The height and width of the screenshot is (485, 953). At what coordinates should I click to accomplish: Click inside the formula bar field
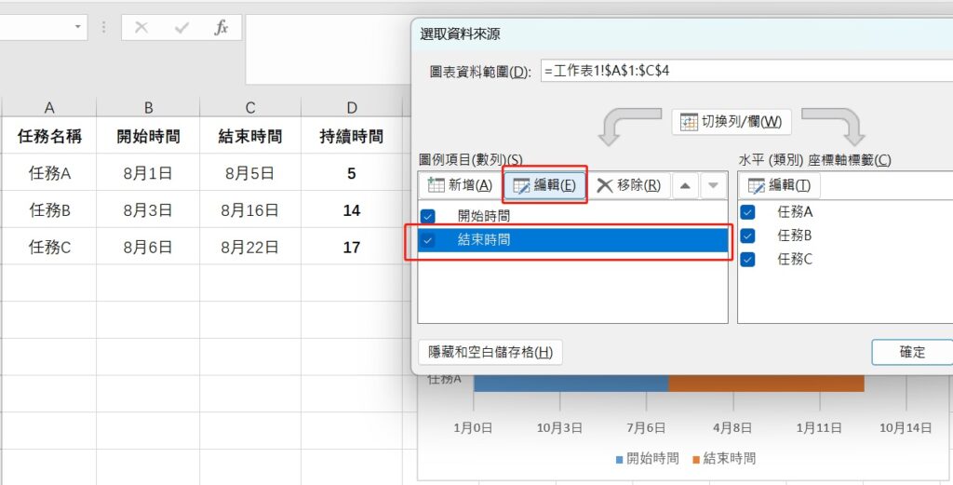tap(329, 49)
